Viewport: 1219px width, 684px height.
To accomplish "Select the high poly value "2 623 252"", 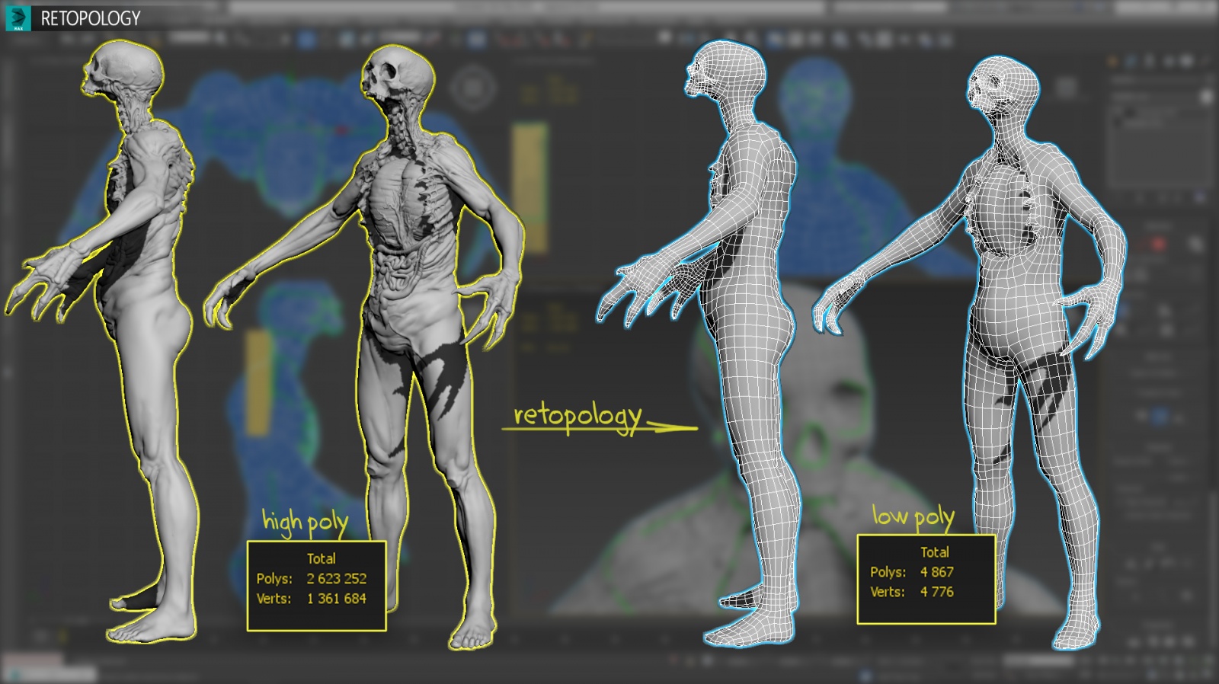I will 337,579.
